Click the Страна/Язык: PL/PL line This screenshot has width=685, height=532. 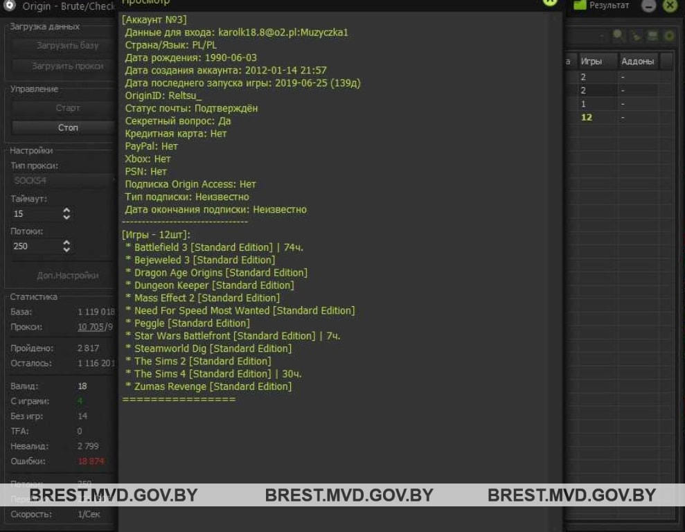pos(171,46)
